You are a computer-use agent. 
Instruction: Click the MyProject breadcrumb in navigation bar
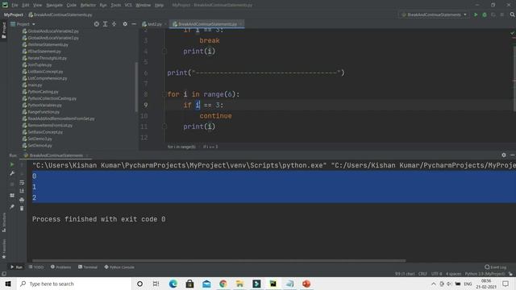coord(14,14)
